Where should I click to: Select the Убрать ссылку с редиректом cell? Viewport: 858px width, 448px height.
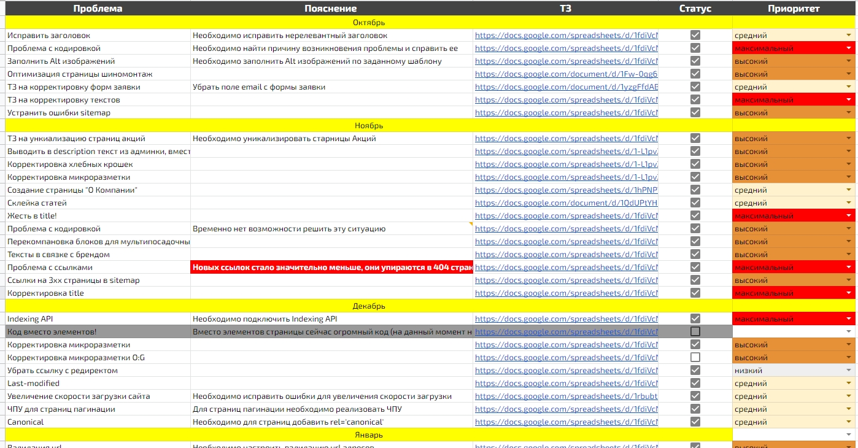tap(98, 371)
